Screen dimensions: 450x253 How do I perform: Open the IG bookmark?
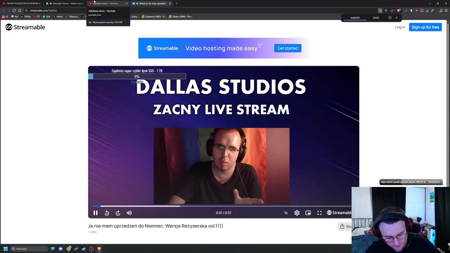tap(5, 17)
